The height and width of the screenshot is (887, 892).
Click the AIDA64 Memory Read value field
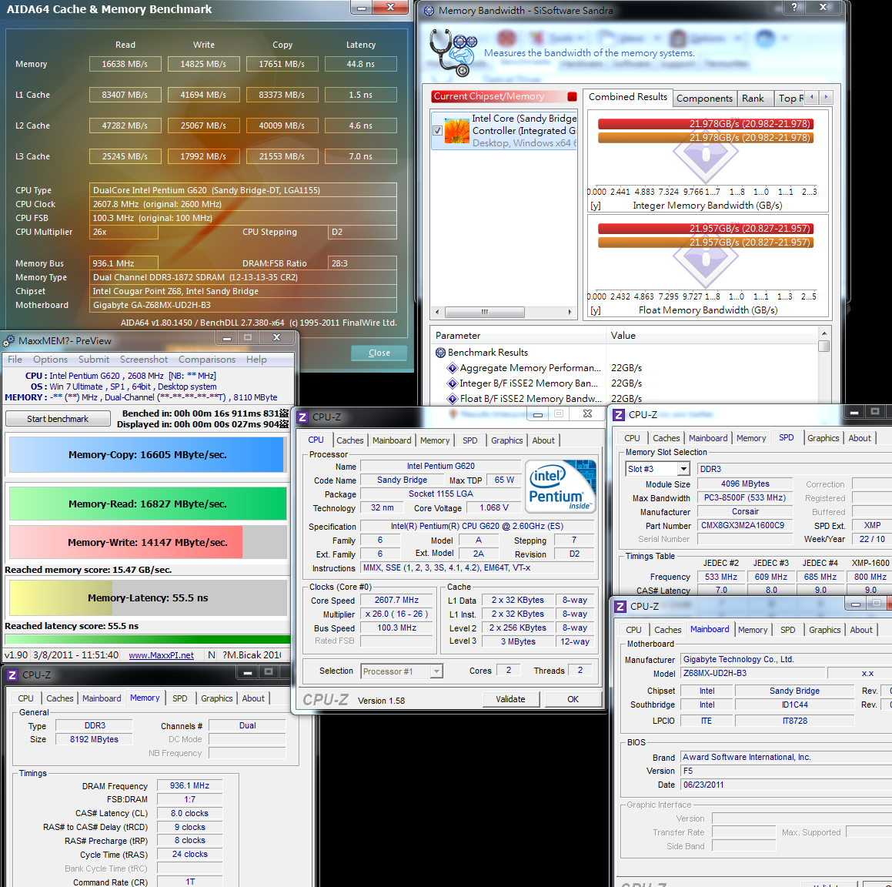pos(125,64)
